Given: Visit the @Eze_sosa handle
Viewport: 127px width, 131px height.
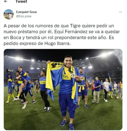Looking at the screenshot, I should [x=24, y=16].
